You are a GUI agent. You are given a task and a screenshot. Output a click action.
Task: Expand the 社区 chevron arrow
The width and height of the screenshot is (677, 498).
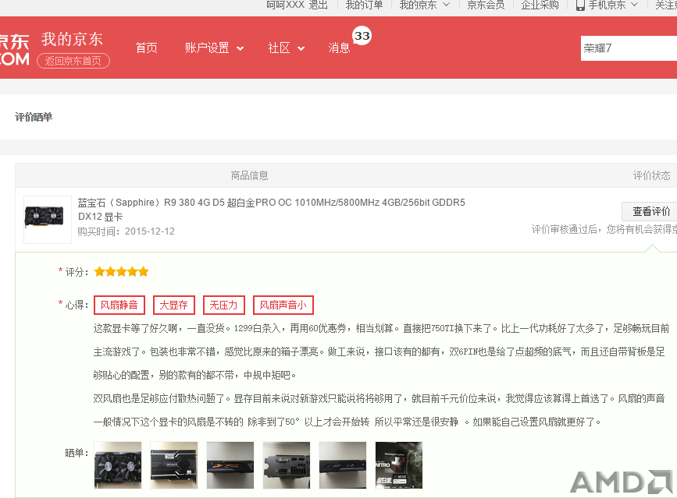[301, 48]
